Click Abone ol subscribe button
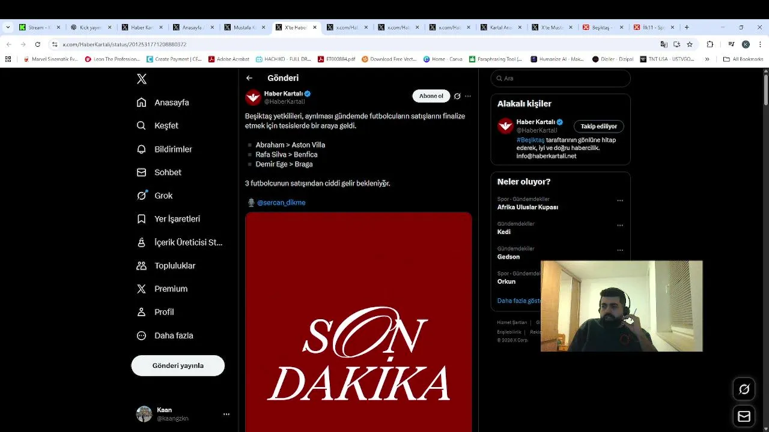 point(431,96)
